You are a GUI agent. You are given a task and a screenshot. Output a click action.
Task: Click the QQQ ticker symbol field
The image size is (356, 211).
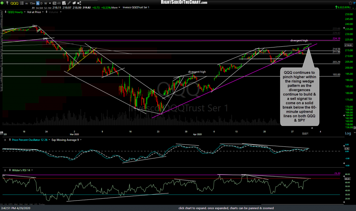[14, 3]
